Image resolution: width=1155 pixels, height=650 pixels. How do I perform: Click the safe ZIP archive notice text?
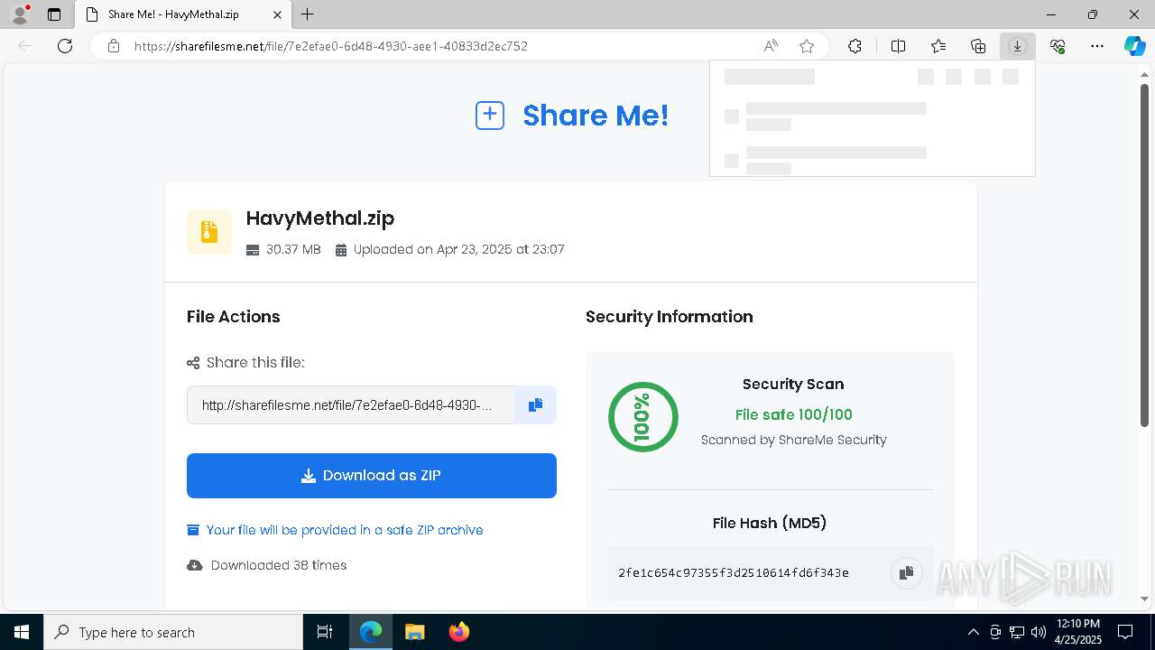pos(345,530)
